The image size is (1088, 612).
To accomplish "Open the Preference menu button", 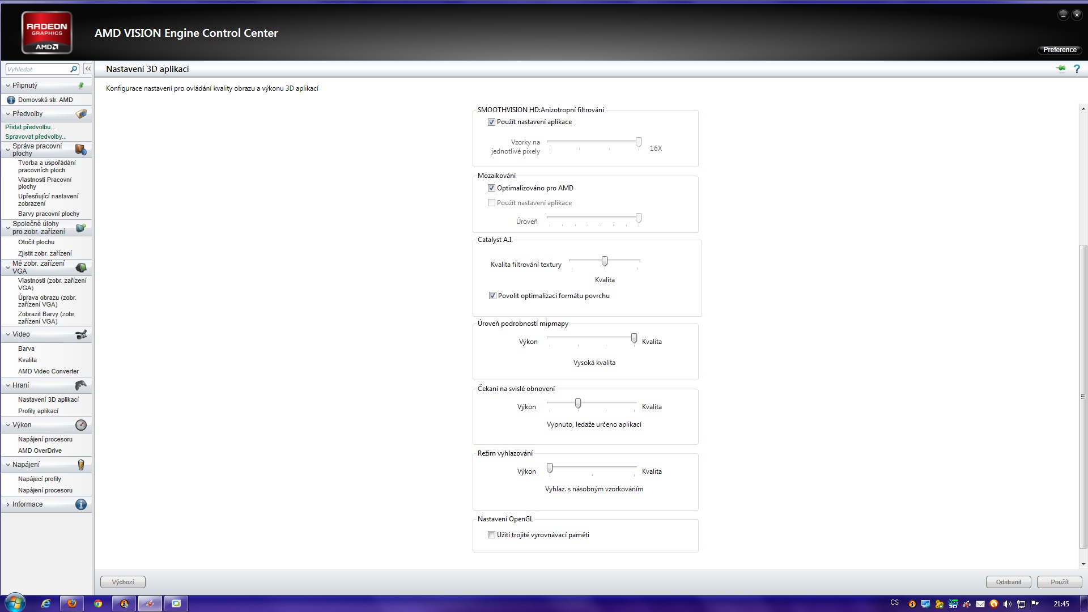I will coord(1060,50).
